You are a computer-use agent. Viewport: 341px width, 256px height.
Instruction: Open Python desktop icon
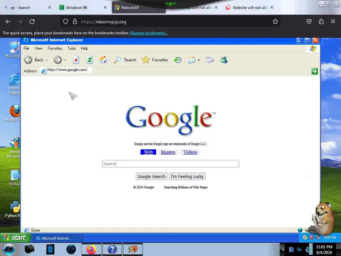(13, 209)
